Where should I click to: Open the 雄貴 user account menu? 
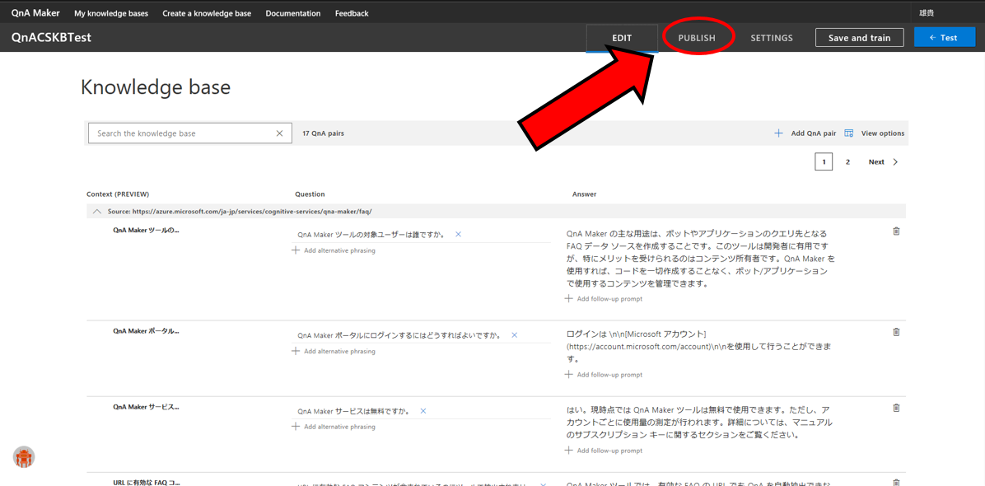point(927,12)
